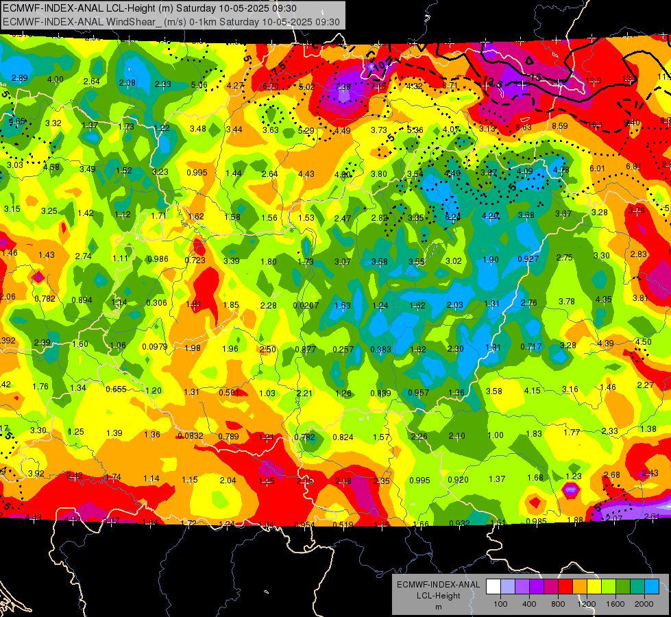
Task: Click the wind shear value 0.519
Action: (x=343, y=524)
